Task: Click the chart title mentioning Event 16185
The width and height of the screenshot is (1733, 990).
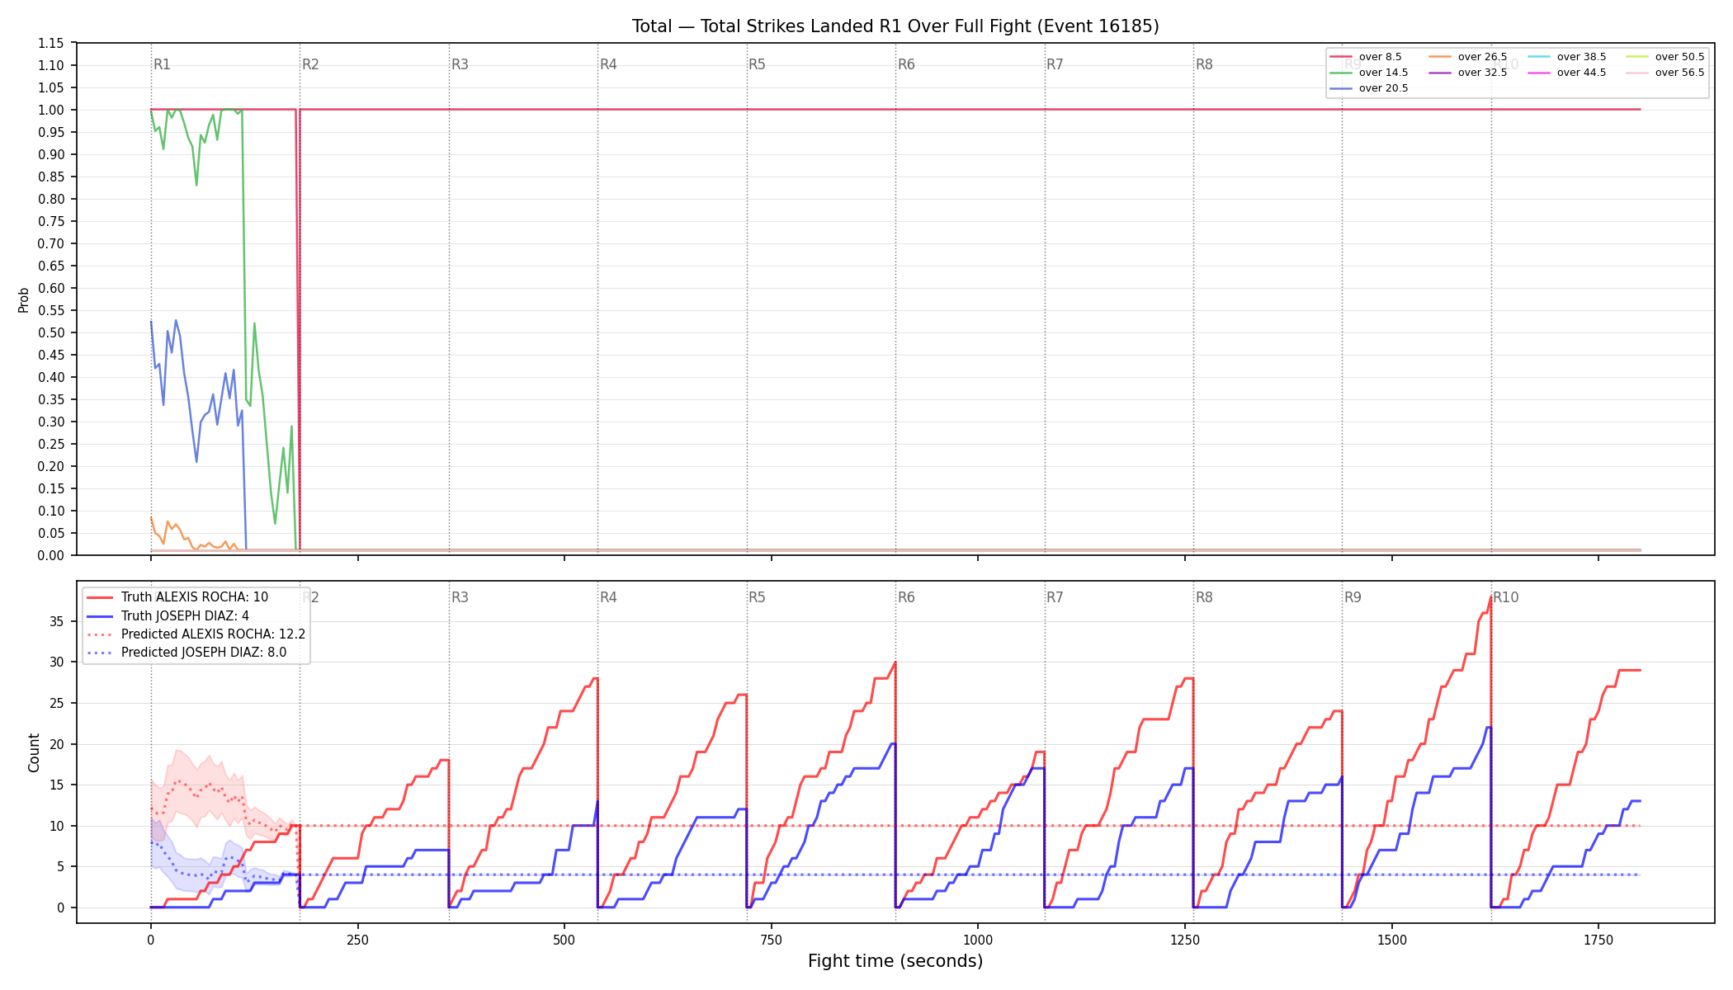Action: click(x=895, y=26)
